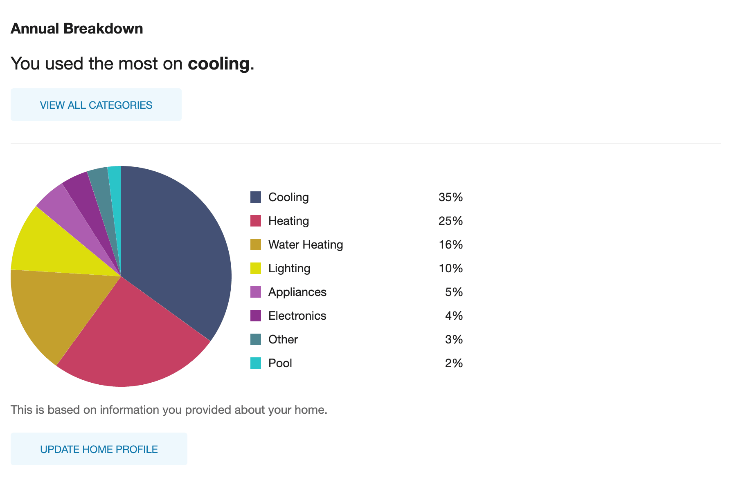Click the Pool legend color square

pos(256,363)
